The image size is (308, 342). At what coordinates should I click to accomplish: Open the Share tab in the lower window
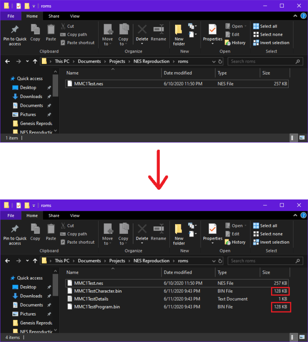tap(54, 216)
